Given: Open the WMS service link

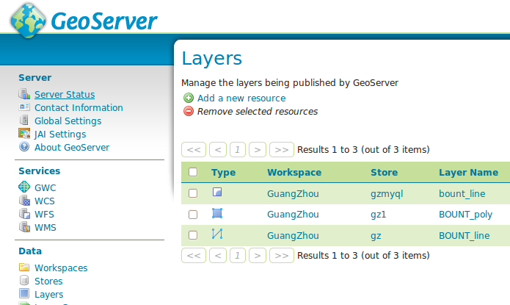Looking at the screenshot, I should pos(45,227).
